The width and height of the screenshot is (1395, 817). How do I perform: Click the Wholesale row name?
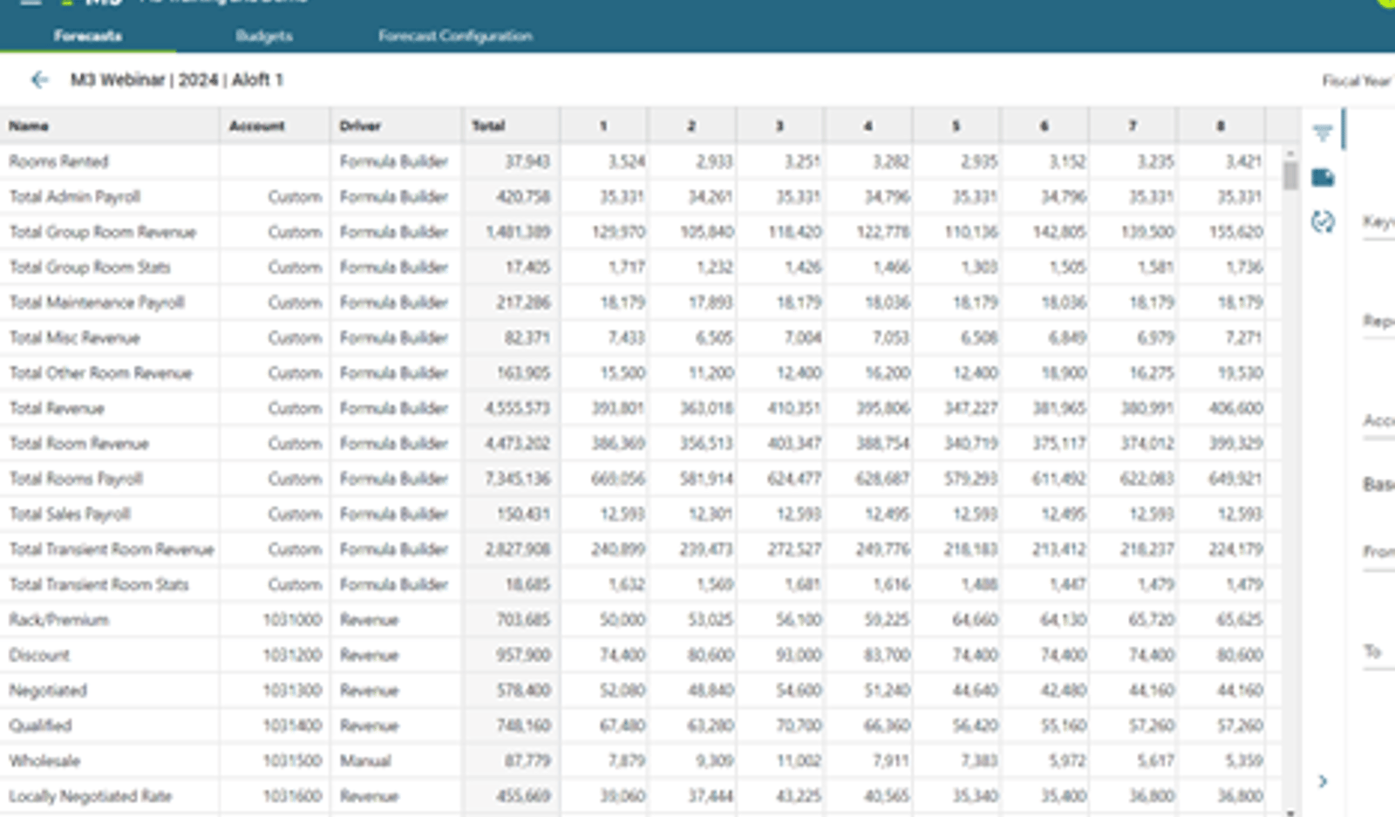pyautogui.click(x=44, y=760)
